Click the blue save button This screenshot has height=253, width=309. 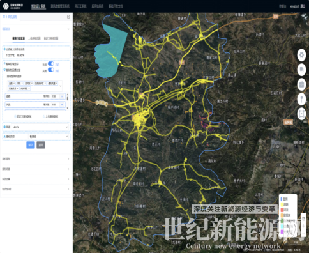[x=31, y=145]
